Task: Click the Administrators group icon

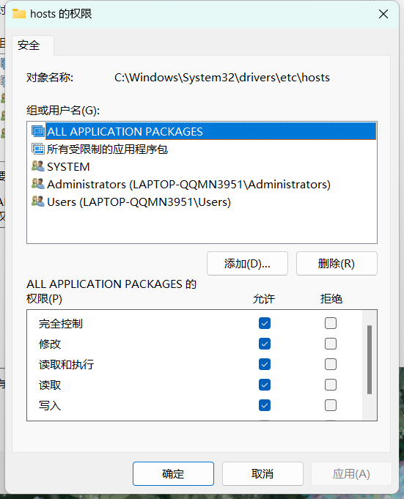Action: point(38,184)
